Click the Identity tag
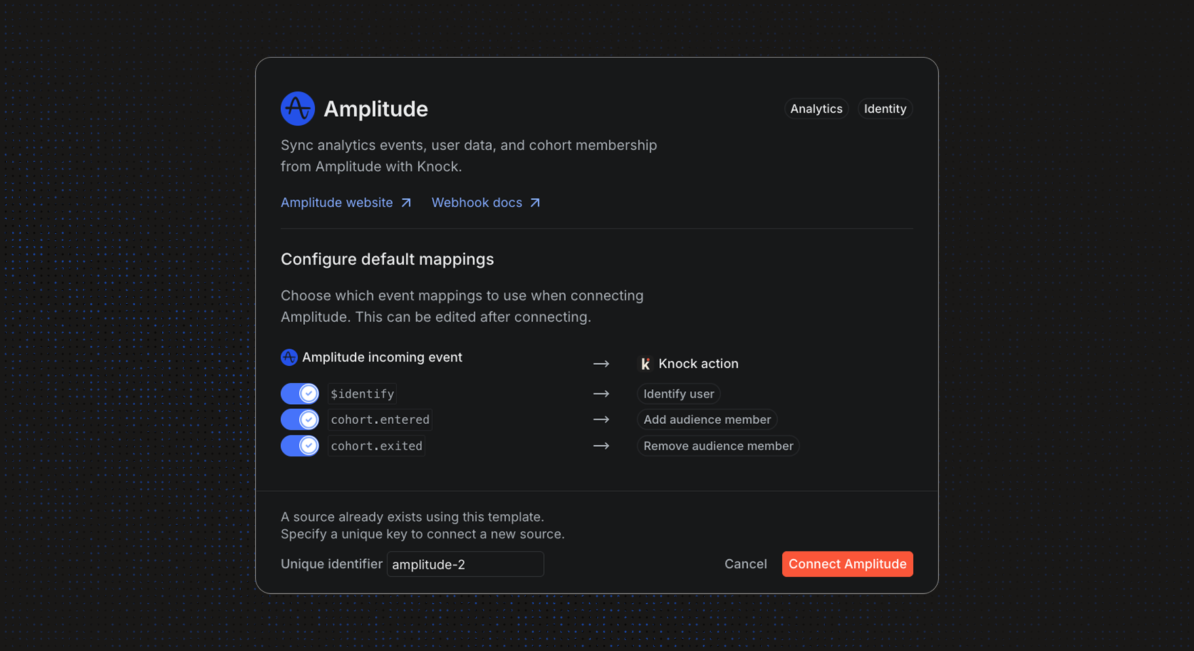1194x651 pixels. coord(885,108)
